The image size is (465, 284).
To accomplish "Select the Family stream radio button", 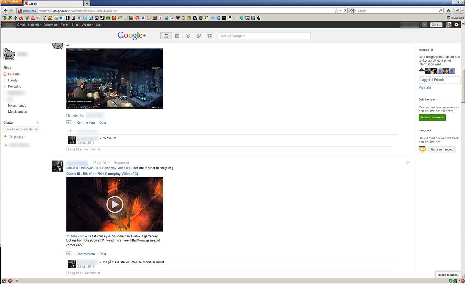I will pyautogui.click(x=5, y=80).
